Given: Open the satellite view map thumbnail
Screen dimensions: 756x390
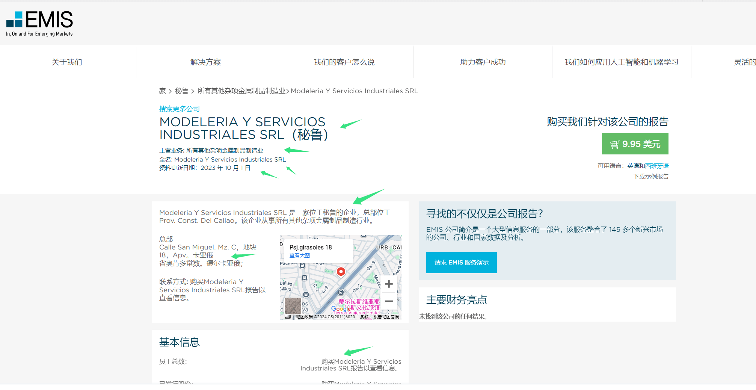Looking at the screenshot, I should (293, 306).
